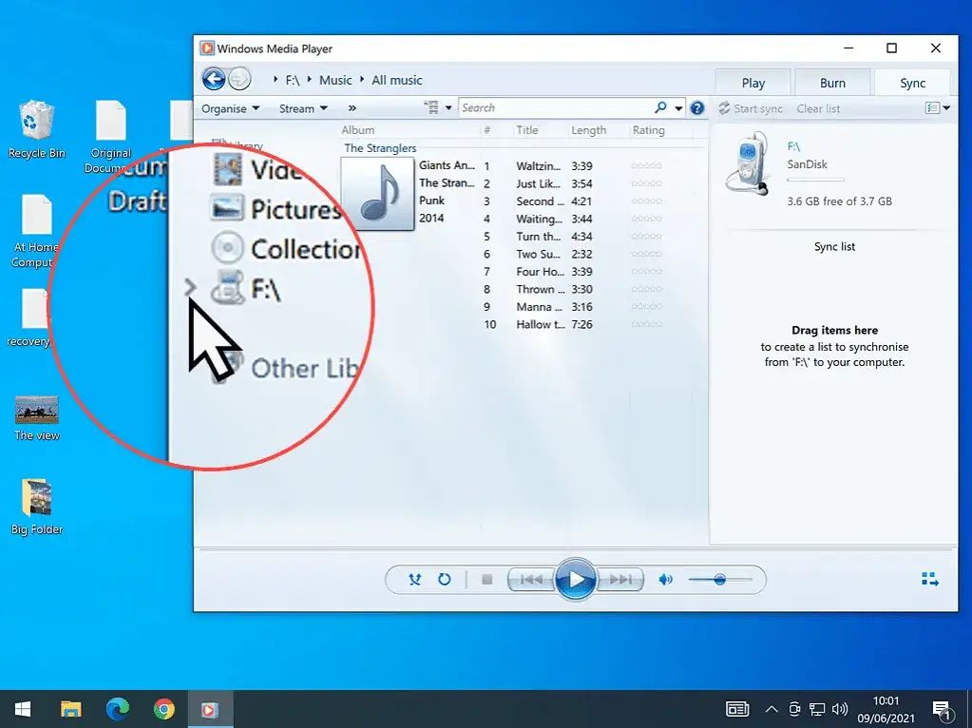Select the switch to Now Playing icon
Image resolution: width=972 pixels, height=728 pixels.
coord(929,578)
